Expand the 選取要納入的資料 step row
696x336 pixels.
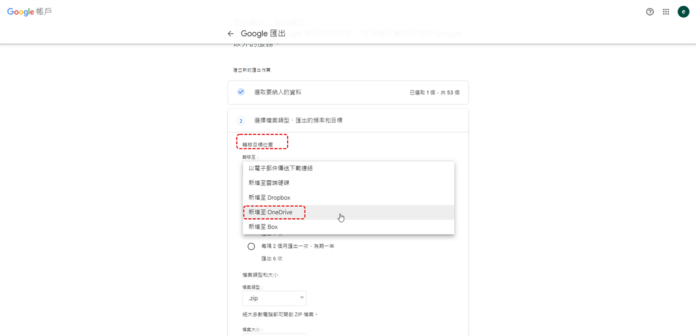click(348, 92)
